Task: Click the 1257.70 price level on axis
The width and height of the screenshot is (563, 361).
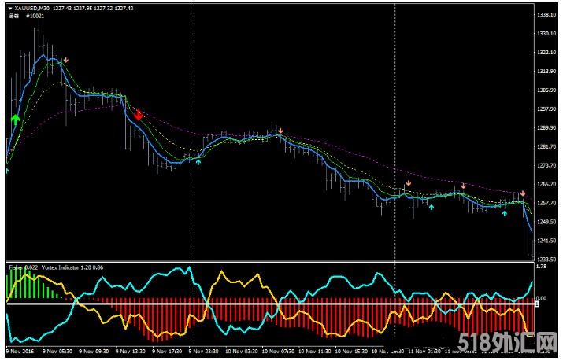Action: 546,203
